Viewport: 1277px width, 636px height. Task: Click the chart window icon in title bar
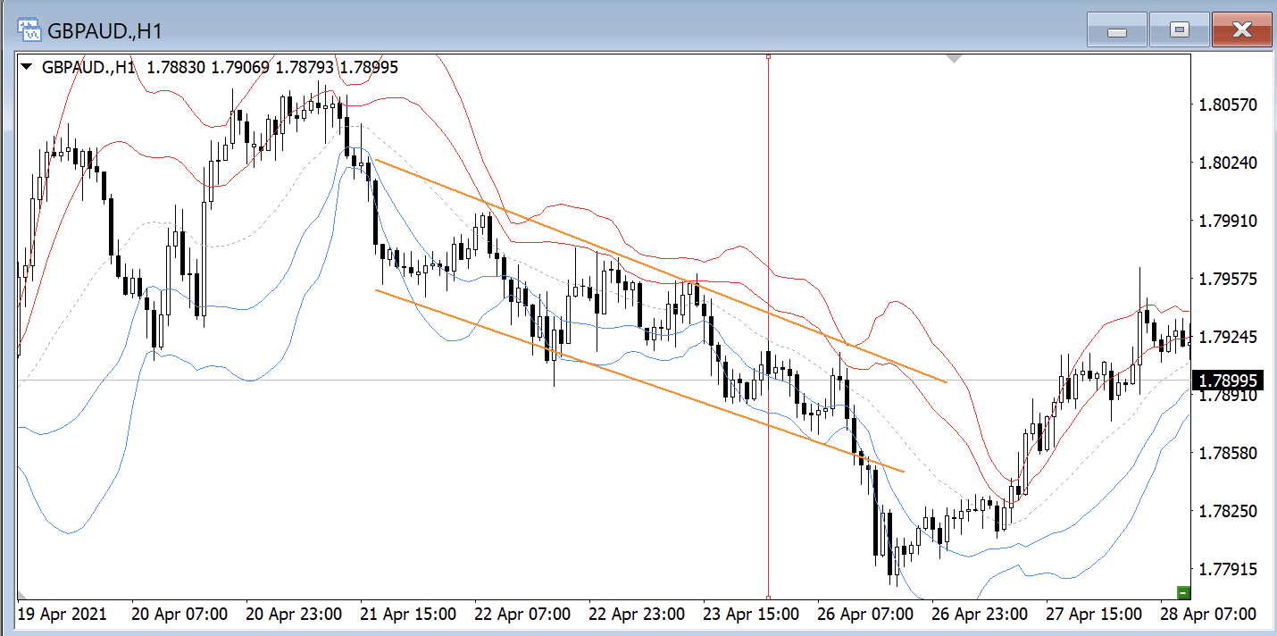(29, 30)
